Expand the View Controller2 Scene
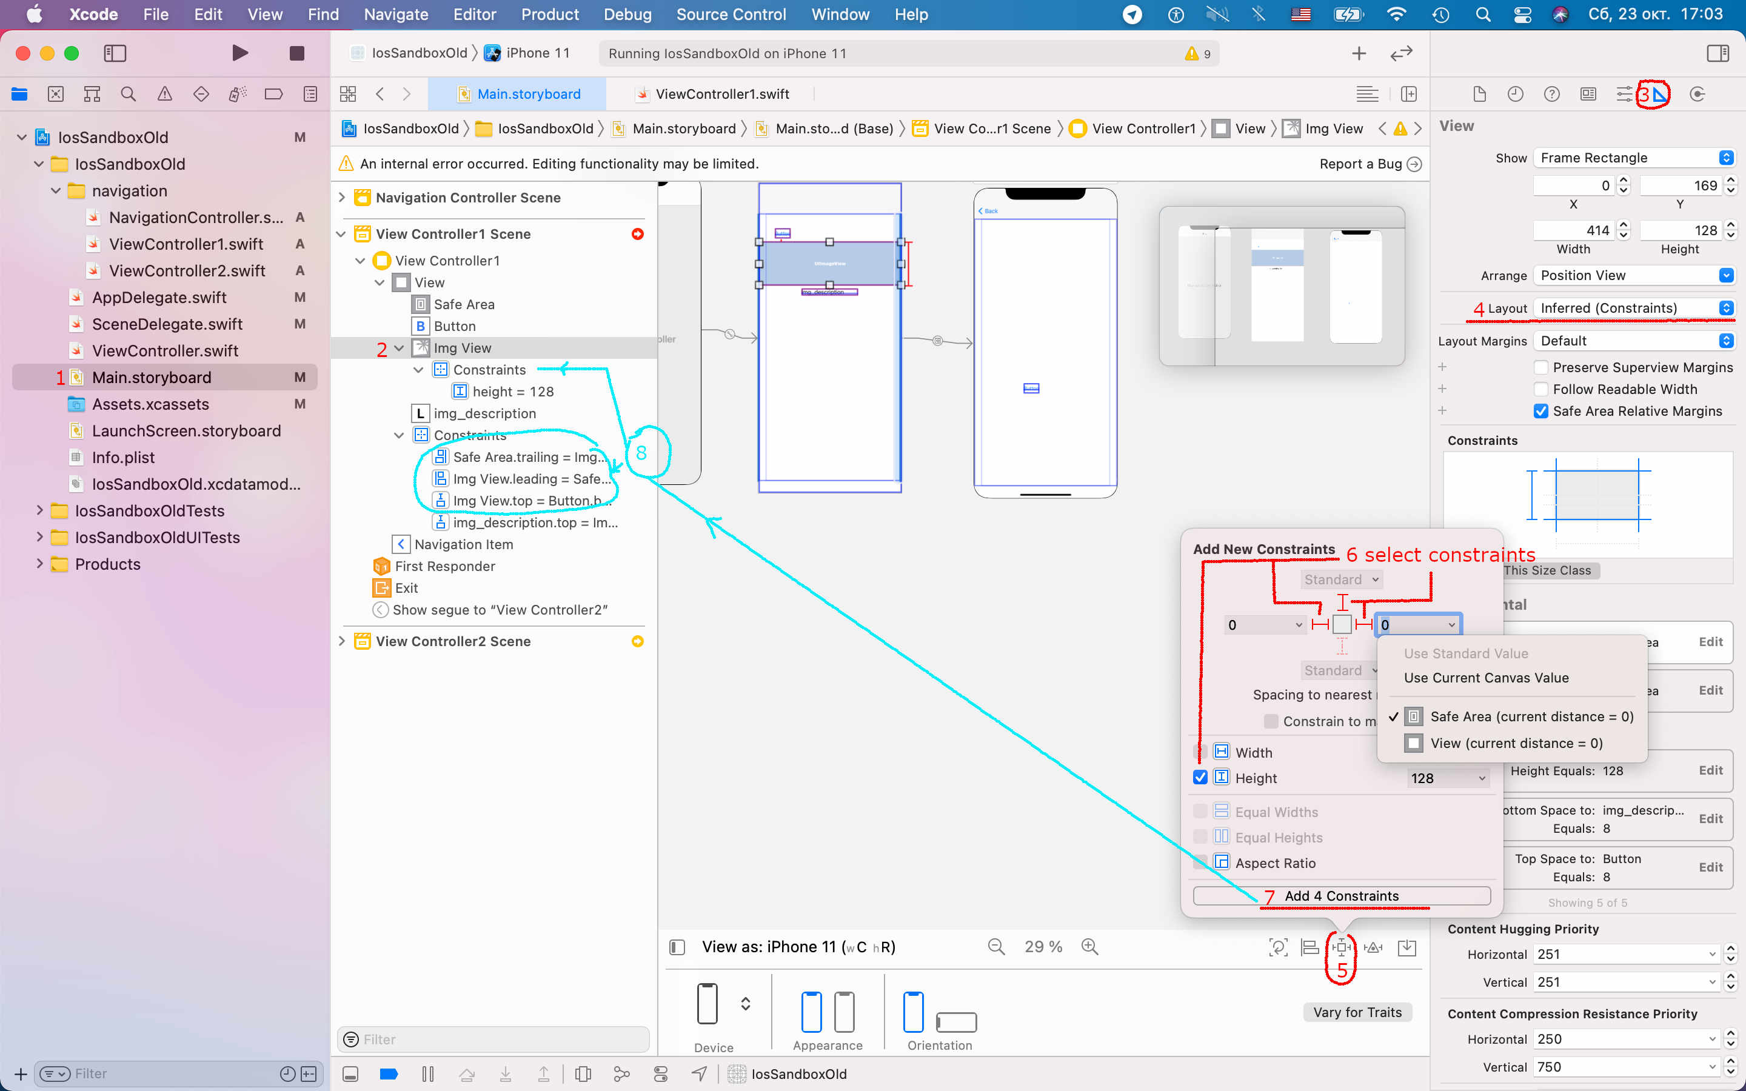This screenshot has width=1746, height=1091. coord(342,641)
